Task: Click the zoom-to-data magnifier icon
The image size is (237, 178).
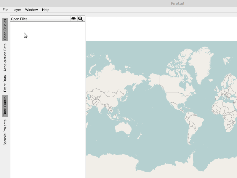Action: click(80, 19)
